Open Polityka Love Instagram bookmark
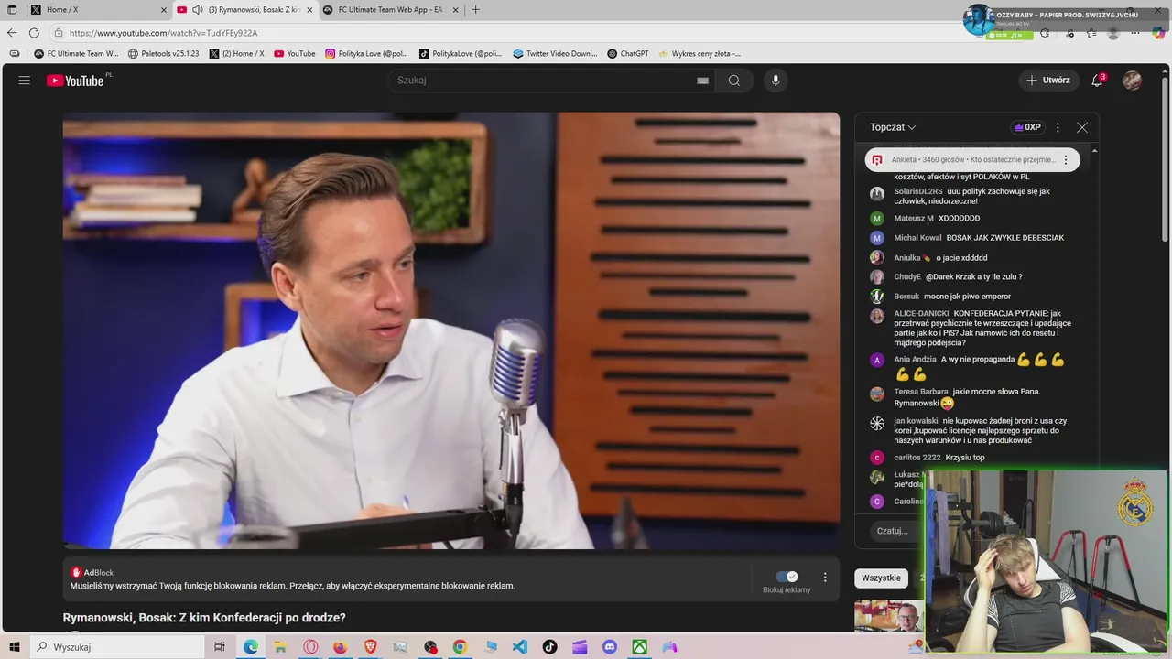 (x=366, y=54)
